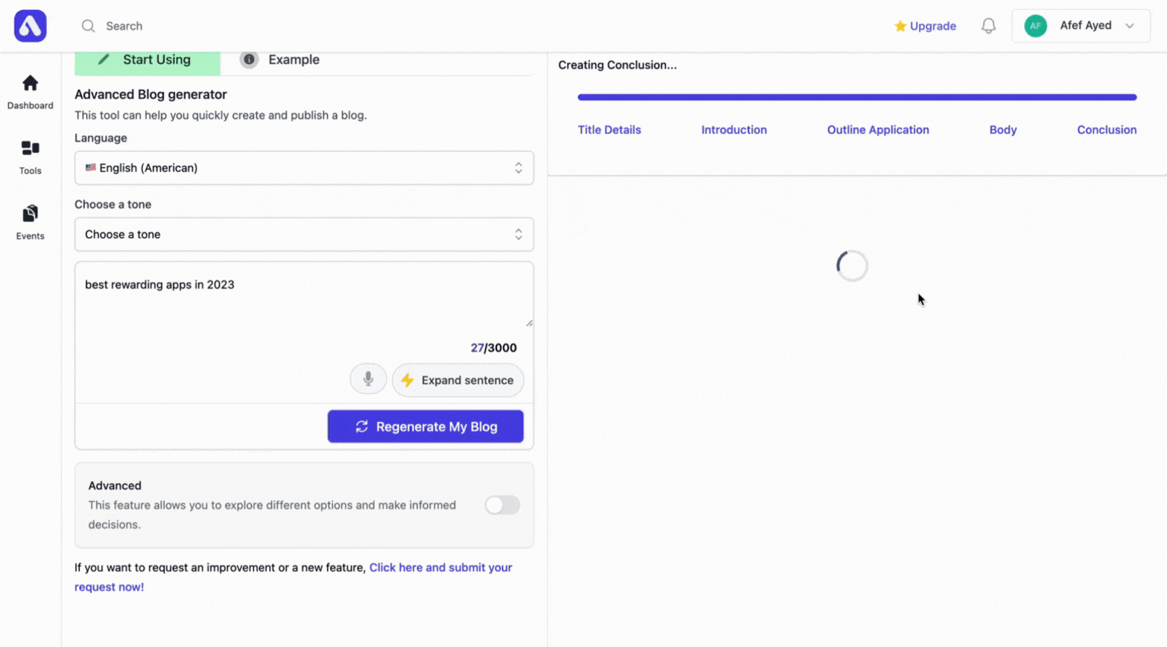Image resolution: width=1167 pixels, height=647 pixels.
Task: Open the Dashboard from the sidebar
Action: click(30, 92)
